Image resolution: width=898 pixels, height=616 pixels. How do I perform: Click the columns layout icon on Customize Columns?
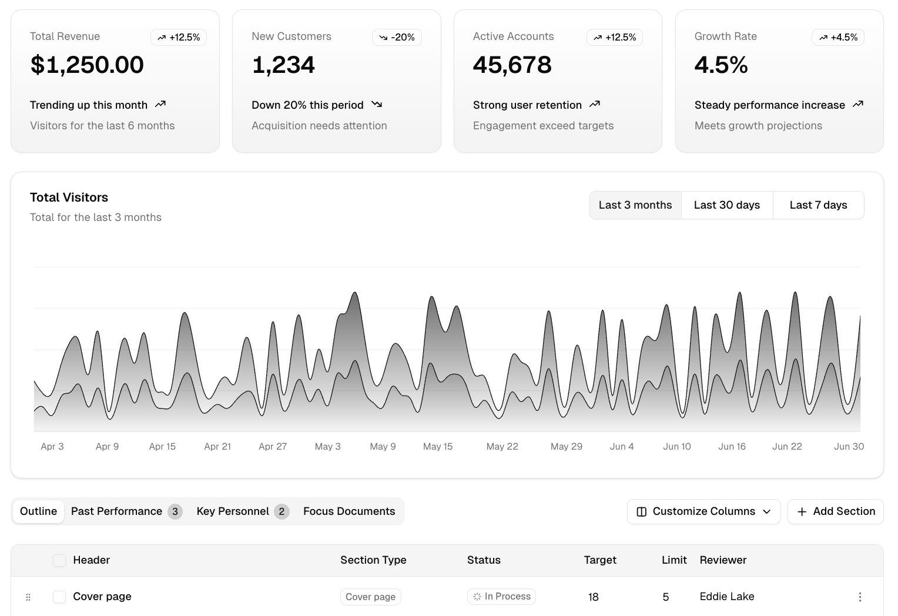[x=641, y=511]
